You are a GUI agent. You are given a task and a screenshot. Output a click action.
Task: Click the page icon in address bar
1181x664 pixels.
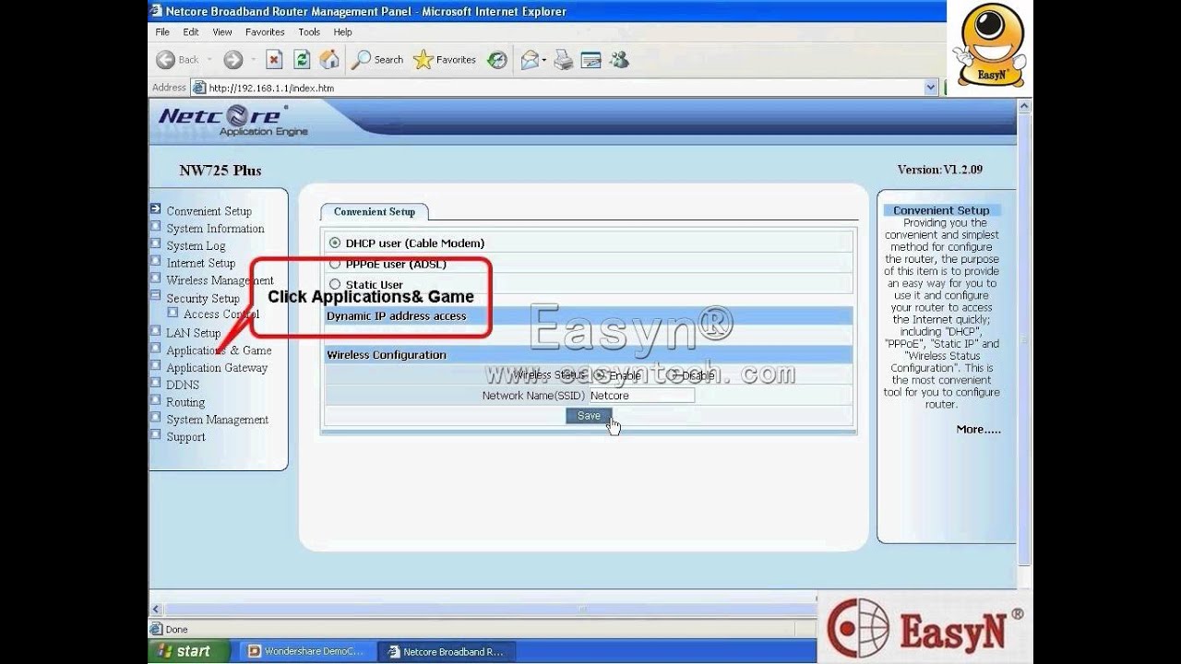(198, 88)
